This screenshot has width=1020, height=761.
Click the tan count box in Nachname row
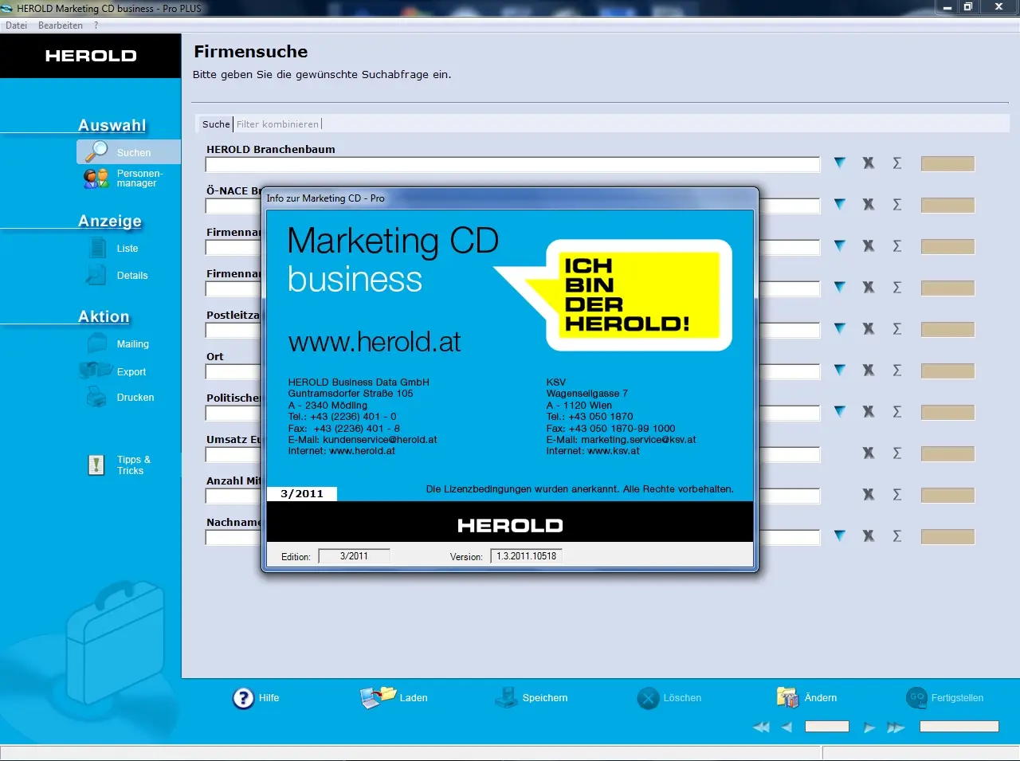[x=947, y=536]
